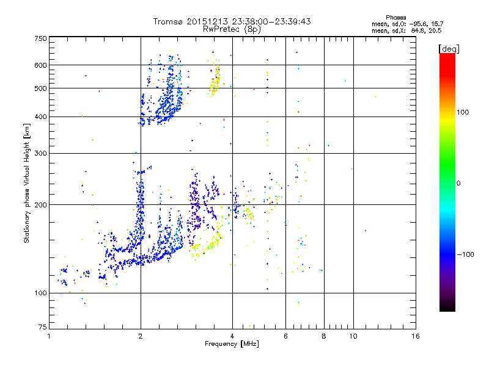Click the black bottom of the phase colorbar

[447, 307]
